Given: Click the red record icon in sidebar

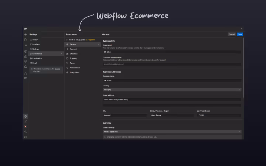Looking at the screenshot, I should tap(25, 127).
